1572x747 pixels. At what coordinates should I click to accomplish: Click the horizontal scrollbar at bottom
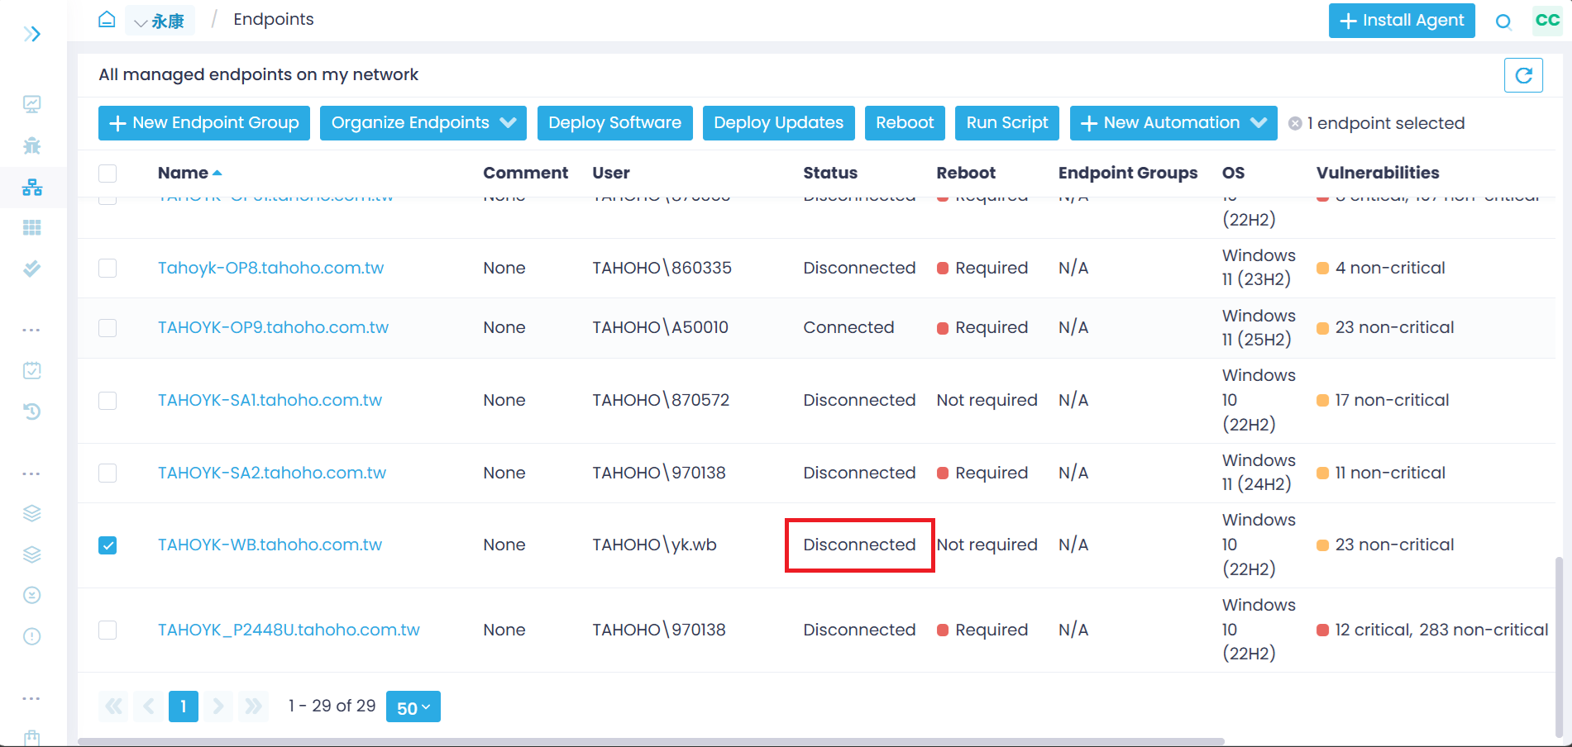(651, 741)
